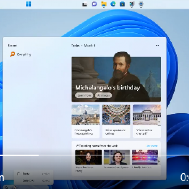The image size is (189, 189).
Task: Open the Control Panel taskbar icon
Action: [x=132, y=4]
